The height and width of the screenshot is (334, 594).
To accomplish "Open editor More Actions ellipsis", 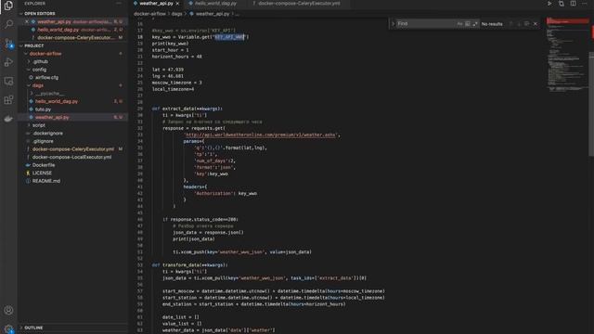I will pos(584,4).
